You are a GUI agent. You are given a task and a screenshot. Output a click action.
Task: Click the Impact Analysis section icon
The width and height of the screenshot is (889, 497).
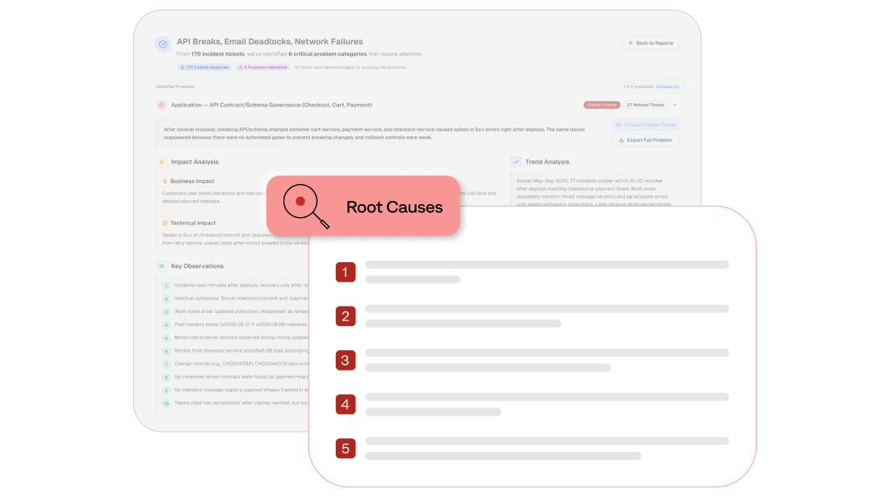pyautogui.click(x=161, y=162)
